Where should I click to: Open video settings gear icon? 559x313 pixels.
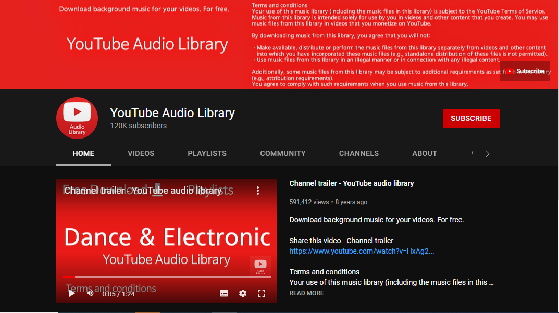point(243,293)
